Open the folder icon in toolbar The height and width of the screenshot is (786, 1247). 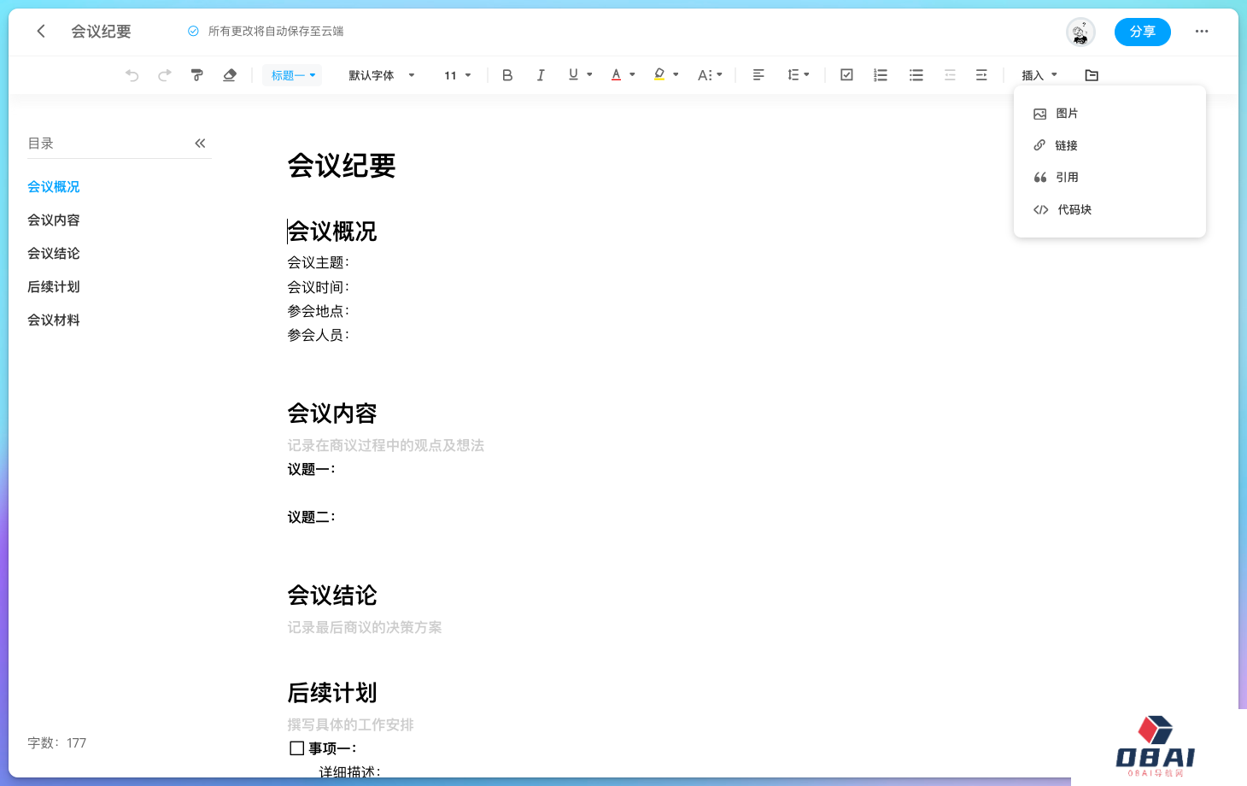1092,75
